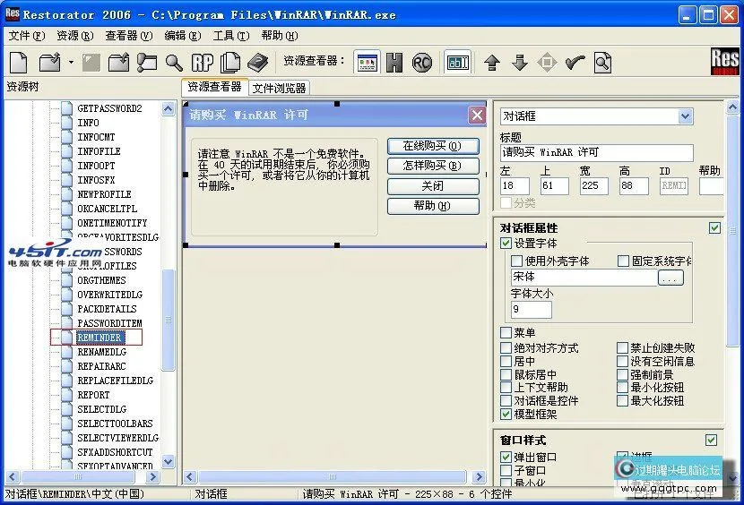Image resolution: width=744 pixels, height=505 pixels.
Task: Switch to the 资源查看器 tab
Action: (x=214, y=87)
